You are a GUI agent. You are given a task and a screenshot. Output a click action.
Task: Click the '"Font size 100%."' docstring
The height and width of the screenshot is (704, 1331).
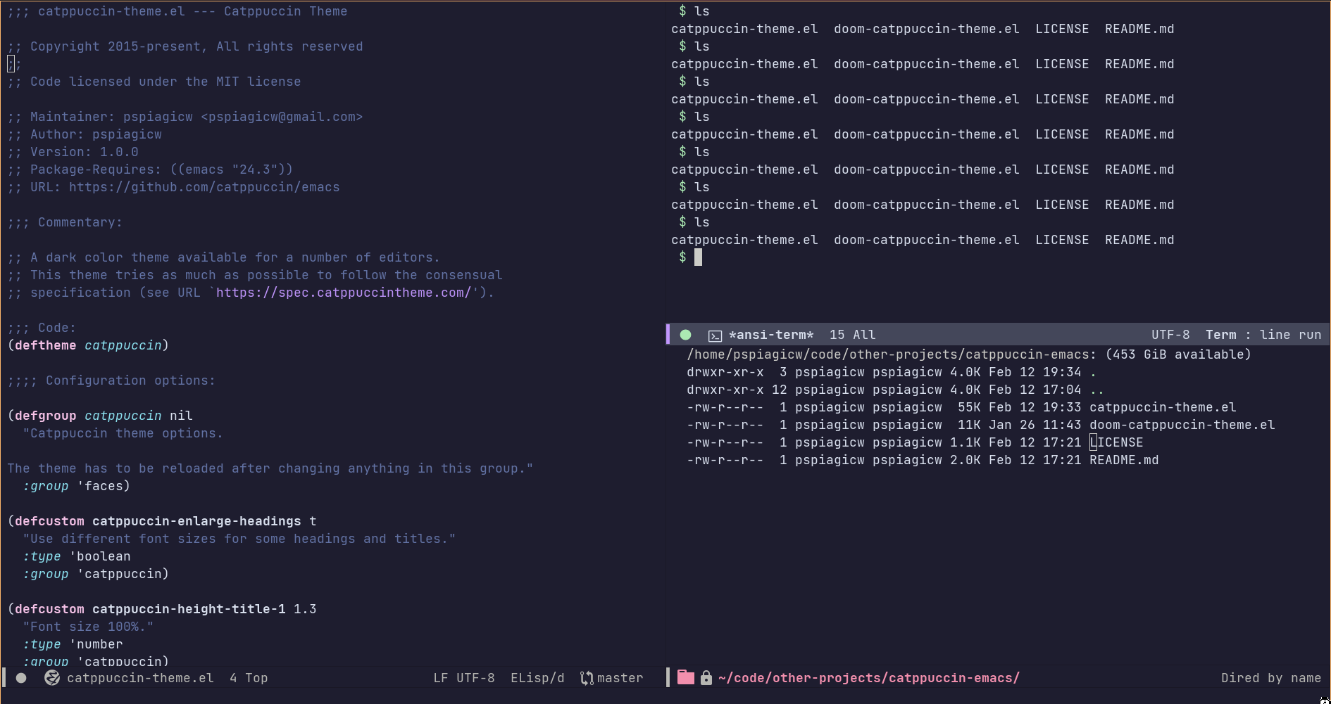pyautogui.click(x=88, y=627)
